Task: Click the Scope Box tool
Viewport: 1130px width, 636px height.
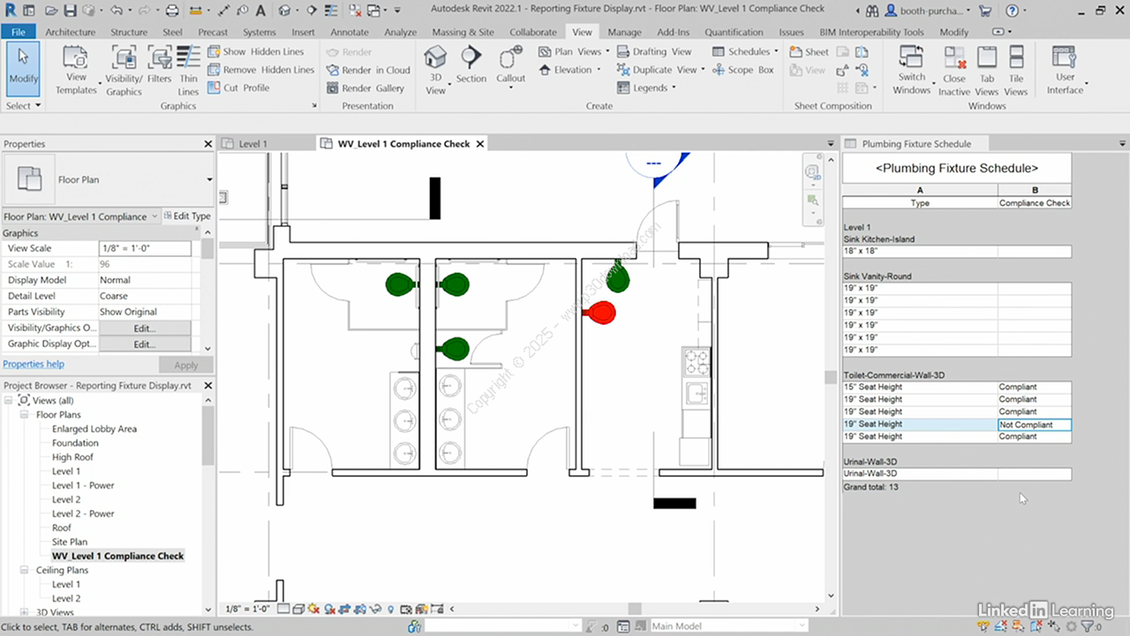Action: pos(742,70)
